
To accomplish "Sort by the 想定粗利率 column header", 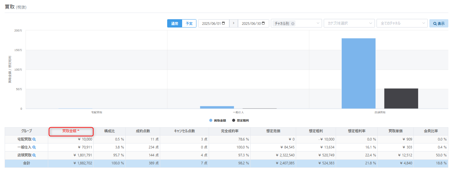I will coord(357,131).
